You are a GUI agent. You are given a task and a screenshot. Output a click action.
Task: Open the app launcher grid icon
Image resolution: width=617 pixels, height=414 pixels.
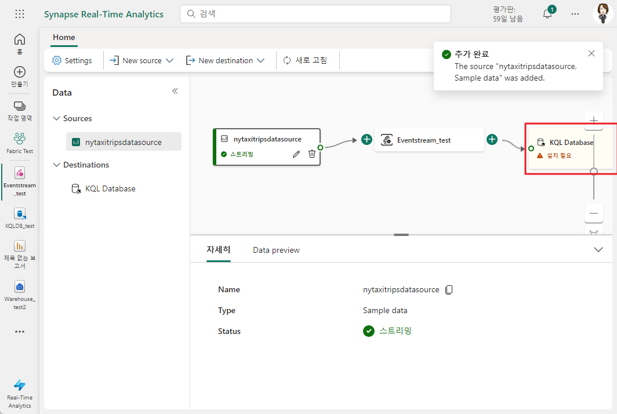20,14
